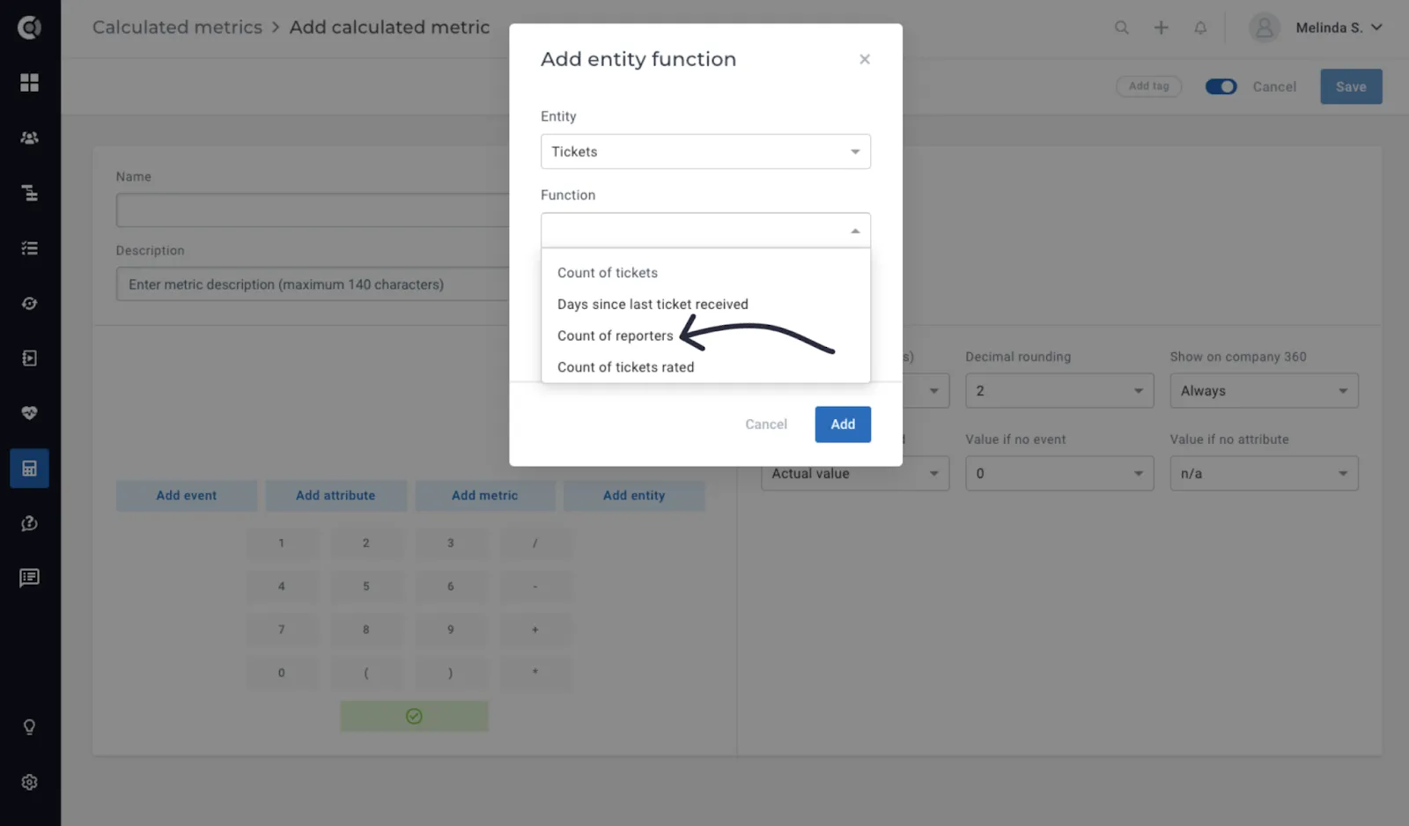Viewport: 1409px width, 826px height.
Task: Click Cancel in the dialog
Action: 766,424
